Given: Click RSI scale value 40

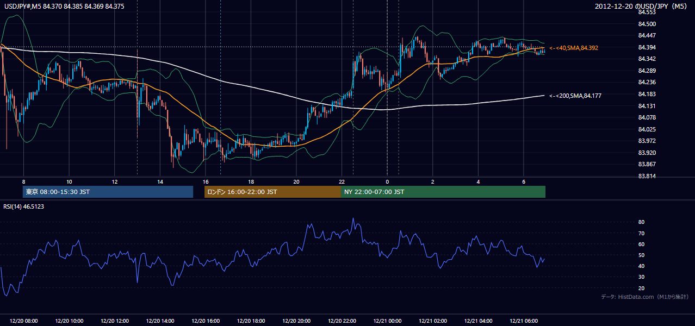Looking at the screenshot, I should point(641,266).
